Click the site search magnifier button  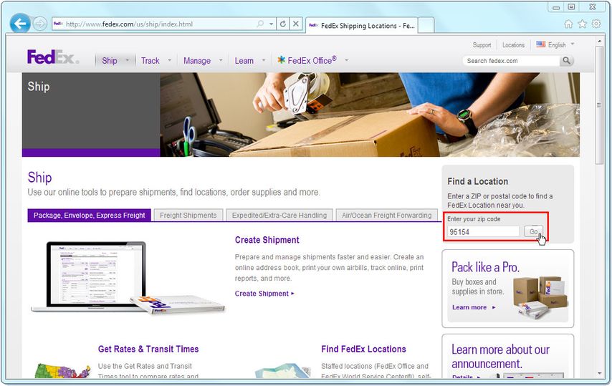tap(566, 61)
